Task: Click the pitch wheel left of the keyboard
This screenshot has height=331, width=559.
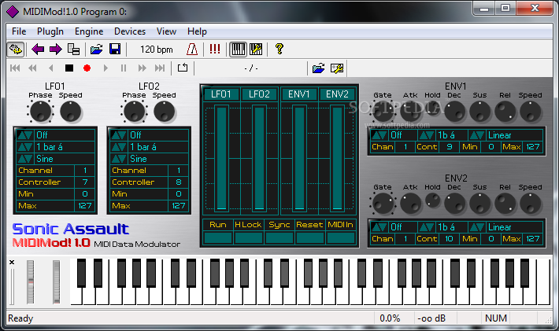Action: tap(30, 282)
